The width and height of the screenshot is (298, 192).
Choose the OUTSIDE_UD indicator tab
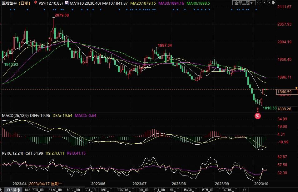click(x=228, y=190)
